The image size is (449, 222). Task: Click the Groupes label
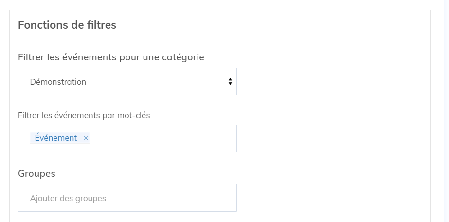pos(36,173)
